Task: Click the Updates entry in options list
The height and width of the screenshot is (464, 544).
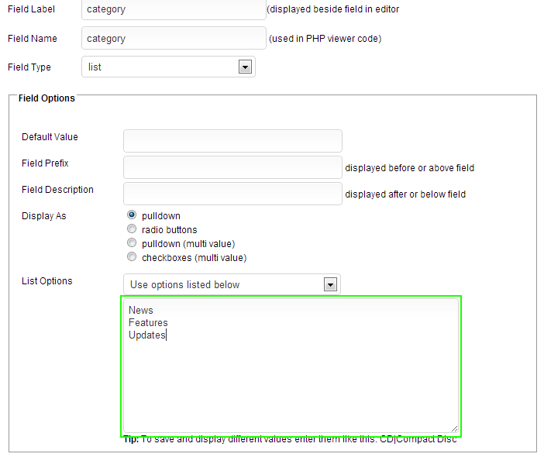Action: 147,335
